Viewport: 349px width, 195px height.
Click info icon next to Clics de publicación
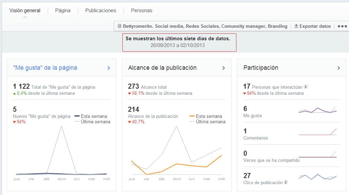286,182
